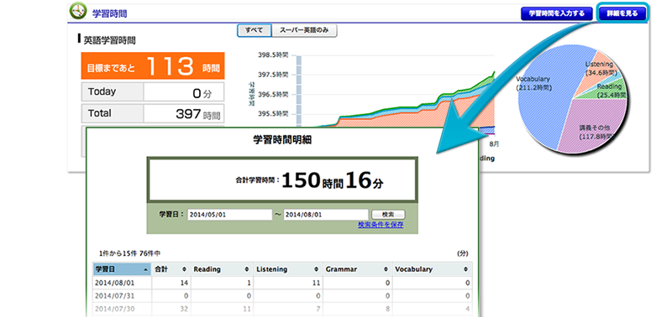Image resolution: width=672 pixels, height=317 pixels.
Task: Click the orange 目標まであと 113 時間 banner
Action: point(153,66)
